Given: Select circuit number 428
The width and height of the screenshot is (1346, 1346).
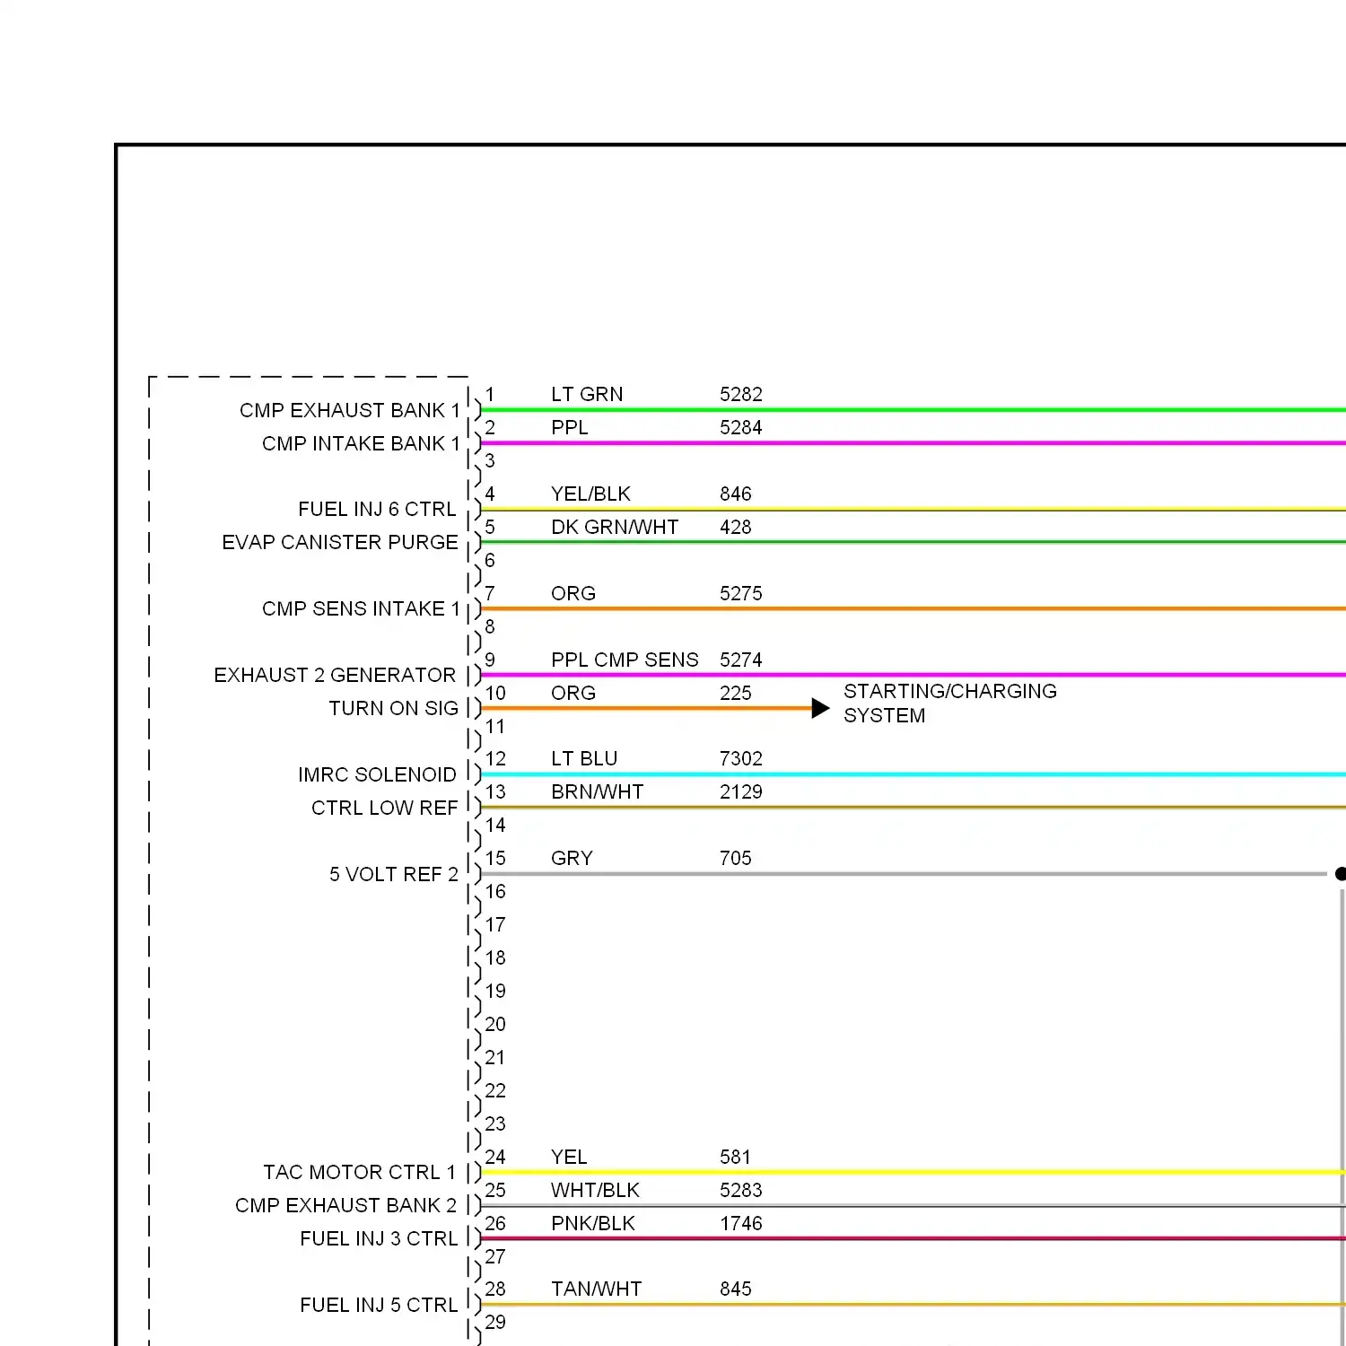Looking at the screenshot, I should point(736,527).
